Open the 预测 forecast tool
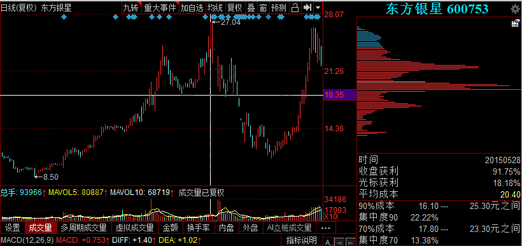Screen dimensions: 522x246 click(279, 8)
